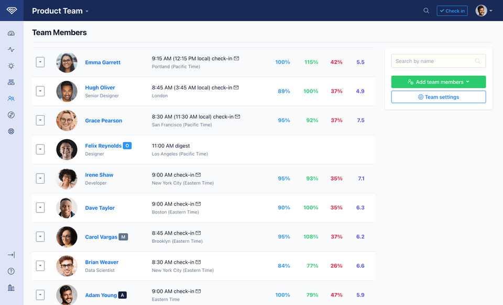Open the lifebuoy wheel icon in the sidebar

[11, 131]
